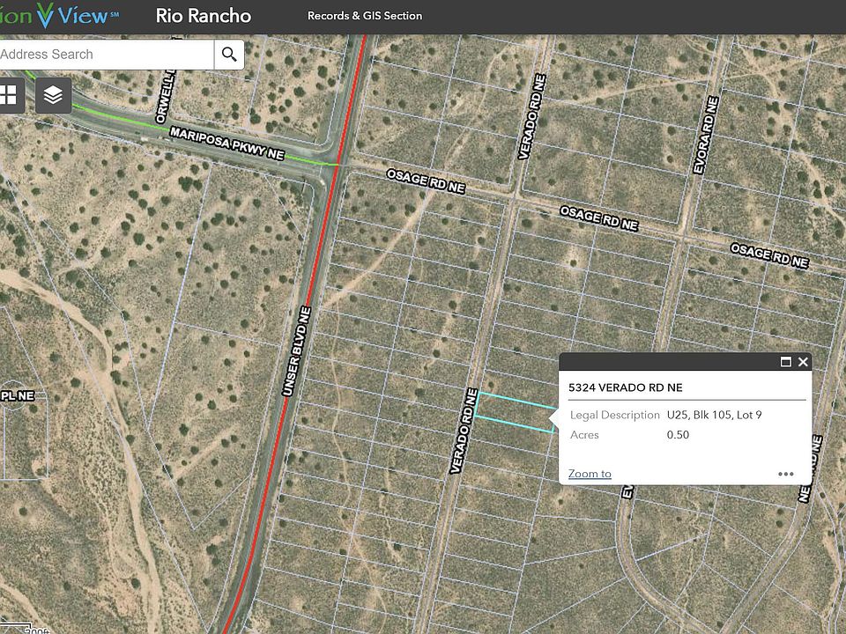
Task: Click the Acres value 0.50
Action: pyautogui.click(x=678, y=434)
